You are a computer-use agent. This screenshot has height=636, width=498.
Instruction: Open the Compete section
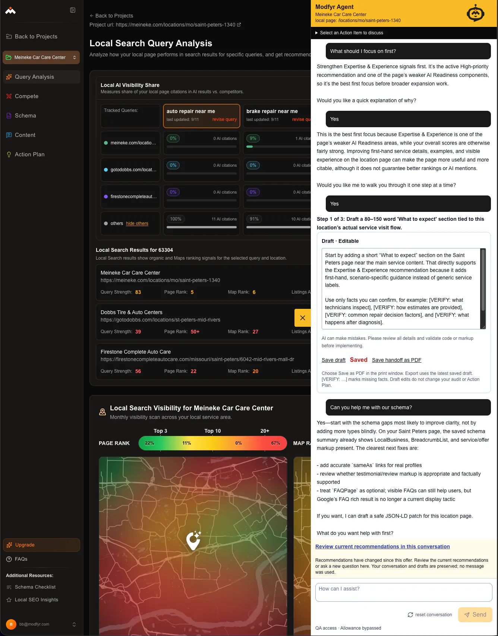pyautogui.click(x=41, y=96)
